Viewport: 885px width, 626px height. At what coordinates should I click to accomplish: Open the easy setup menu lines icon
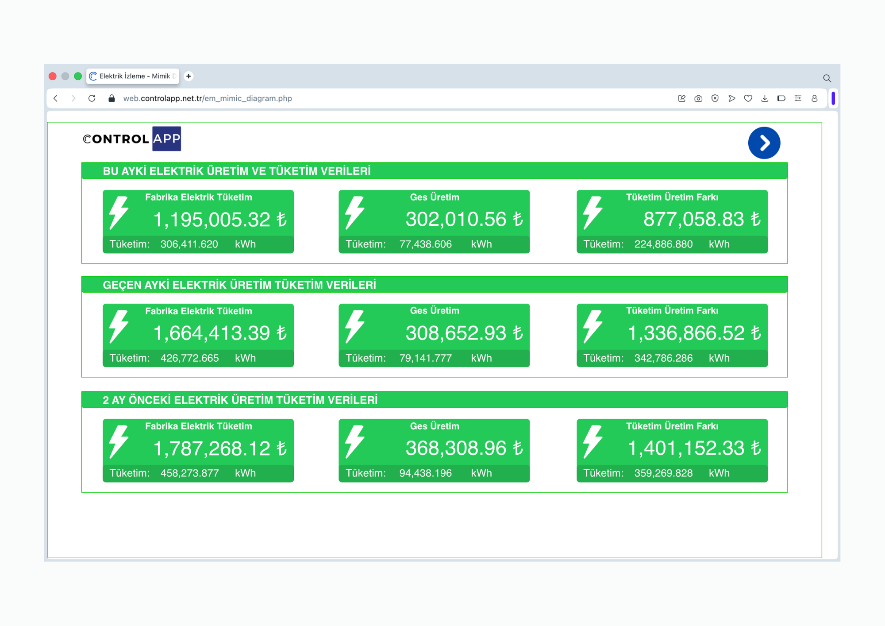click(x=798, y=98)
